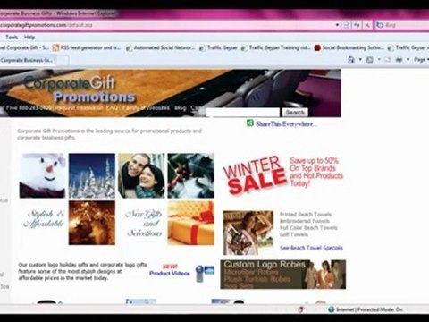This screenshot has height=322, width=429.
Task: Expand the Home button dropdown arrow
Action: pyautogui.click(x=360, y=60)
